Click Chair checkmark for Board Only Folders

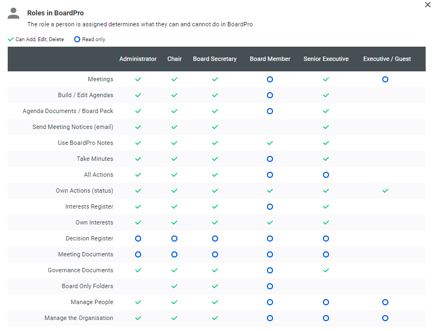[174, 287]
